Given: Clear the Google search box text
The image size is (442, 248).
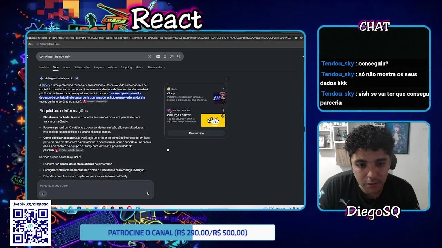Looking at the screenshot, I should pos(150,56).
